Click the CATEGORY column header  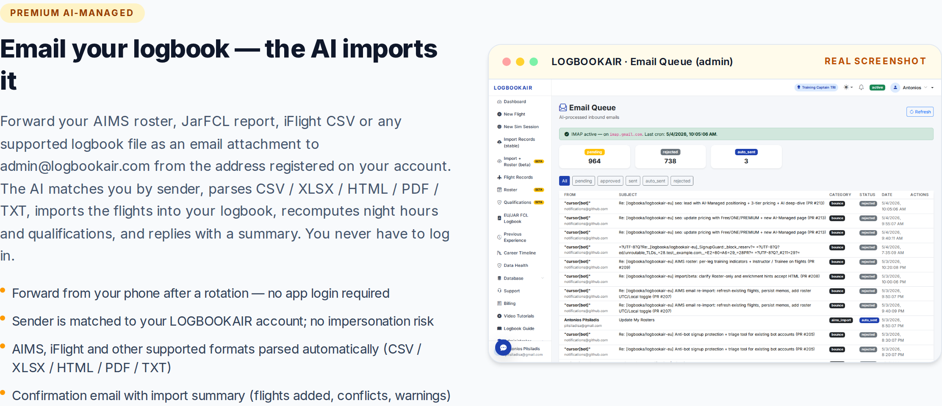(x=840, y=195)
